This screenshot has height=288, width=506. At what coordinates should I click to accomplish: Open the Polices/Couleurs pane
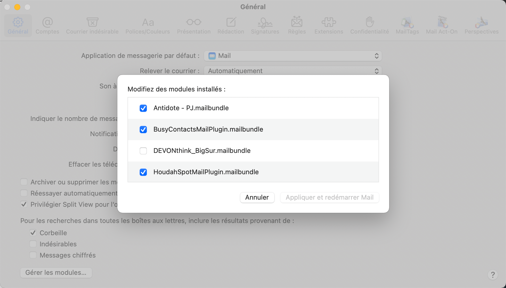click(148, 26)
